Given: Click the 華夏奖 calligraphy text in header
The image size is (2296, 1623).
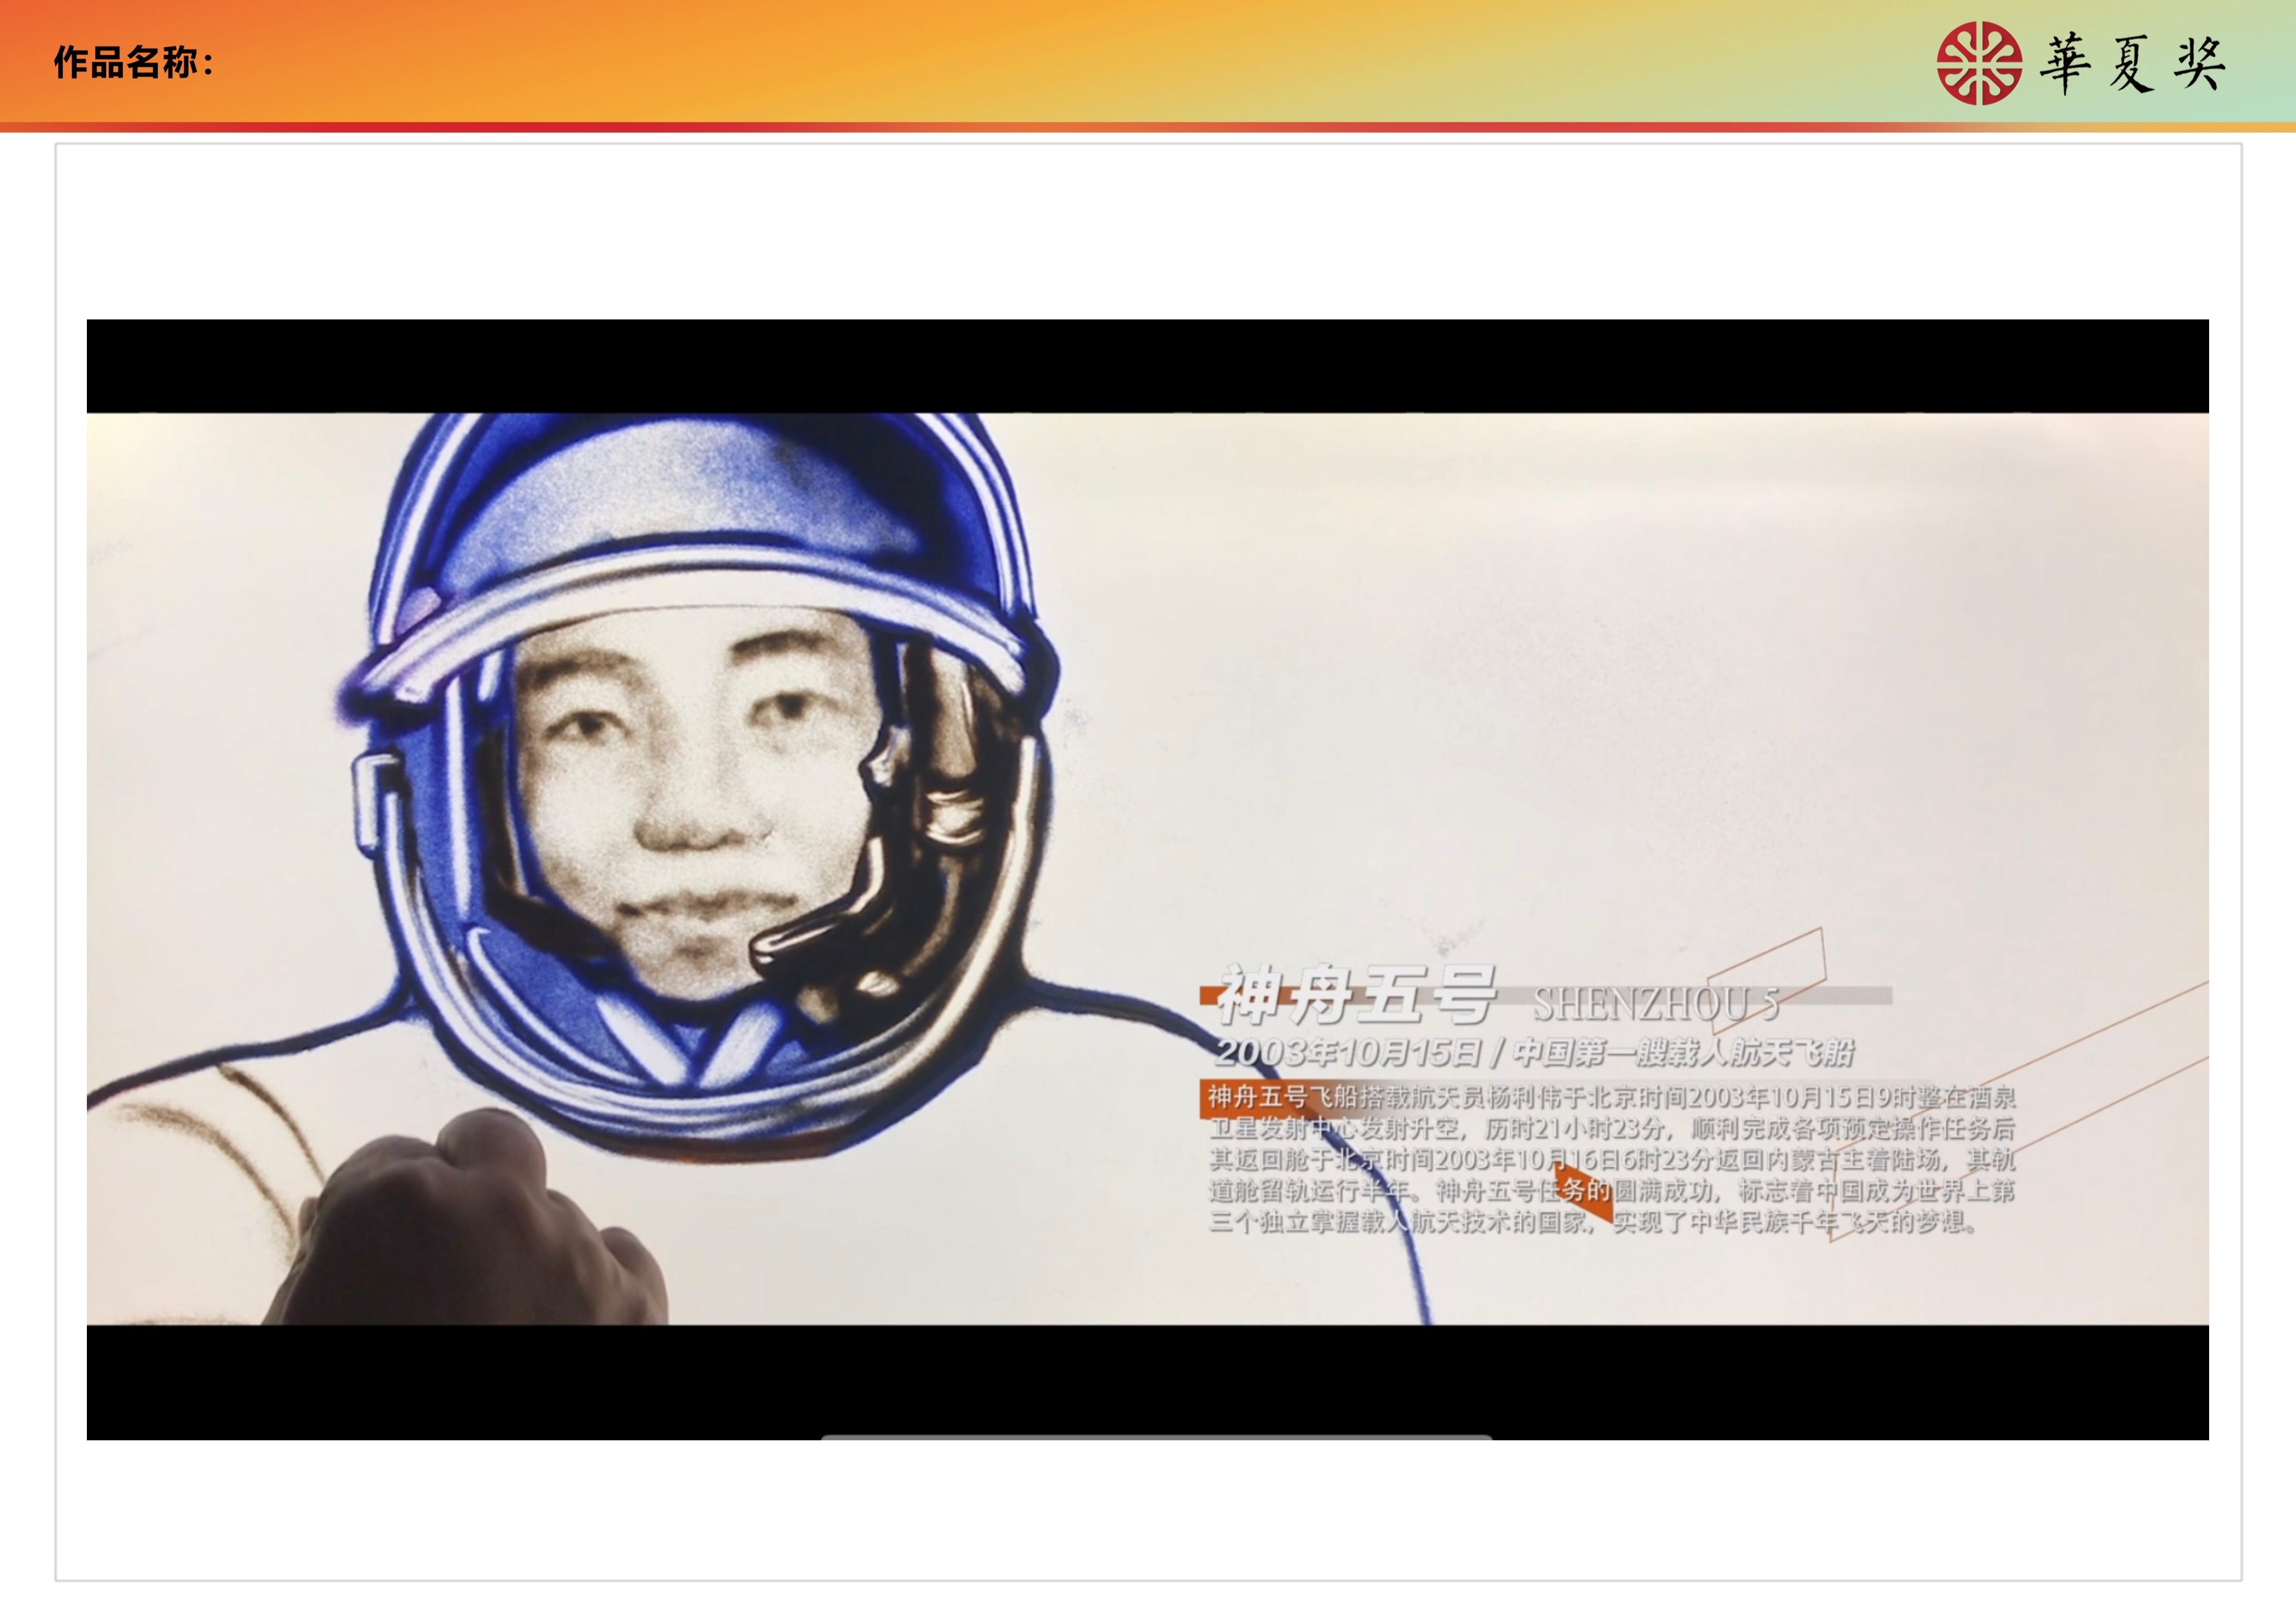Looking at the screenshot, I should (x=2132, y=63).
